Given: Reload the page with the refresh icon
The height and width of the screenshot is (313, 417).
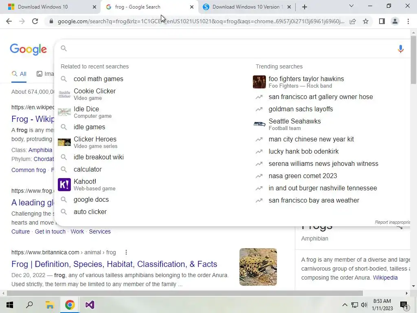Looking at the screenshot, I should 35,21.
